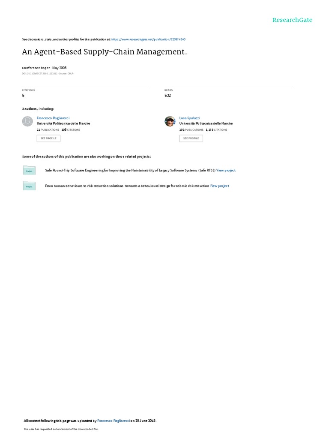Open View project for seismic risk reduction
329x439 pixels.
pyautogui.click(x=219, y=186)
